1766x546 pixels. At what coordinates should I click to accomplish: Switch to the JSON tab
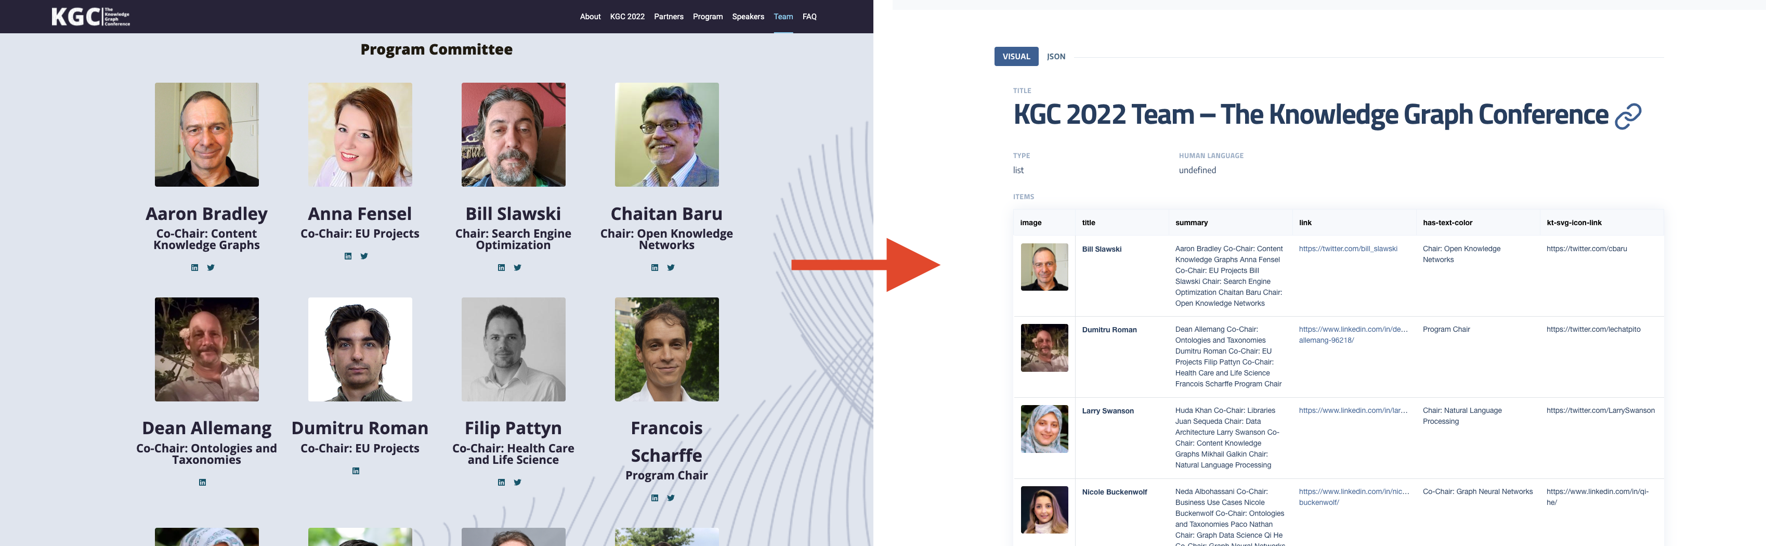1056,56
